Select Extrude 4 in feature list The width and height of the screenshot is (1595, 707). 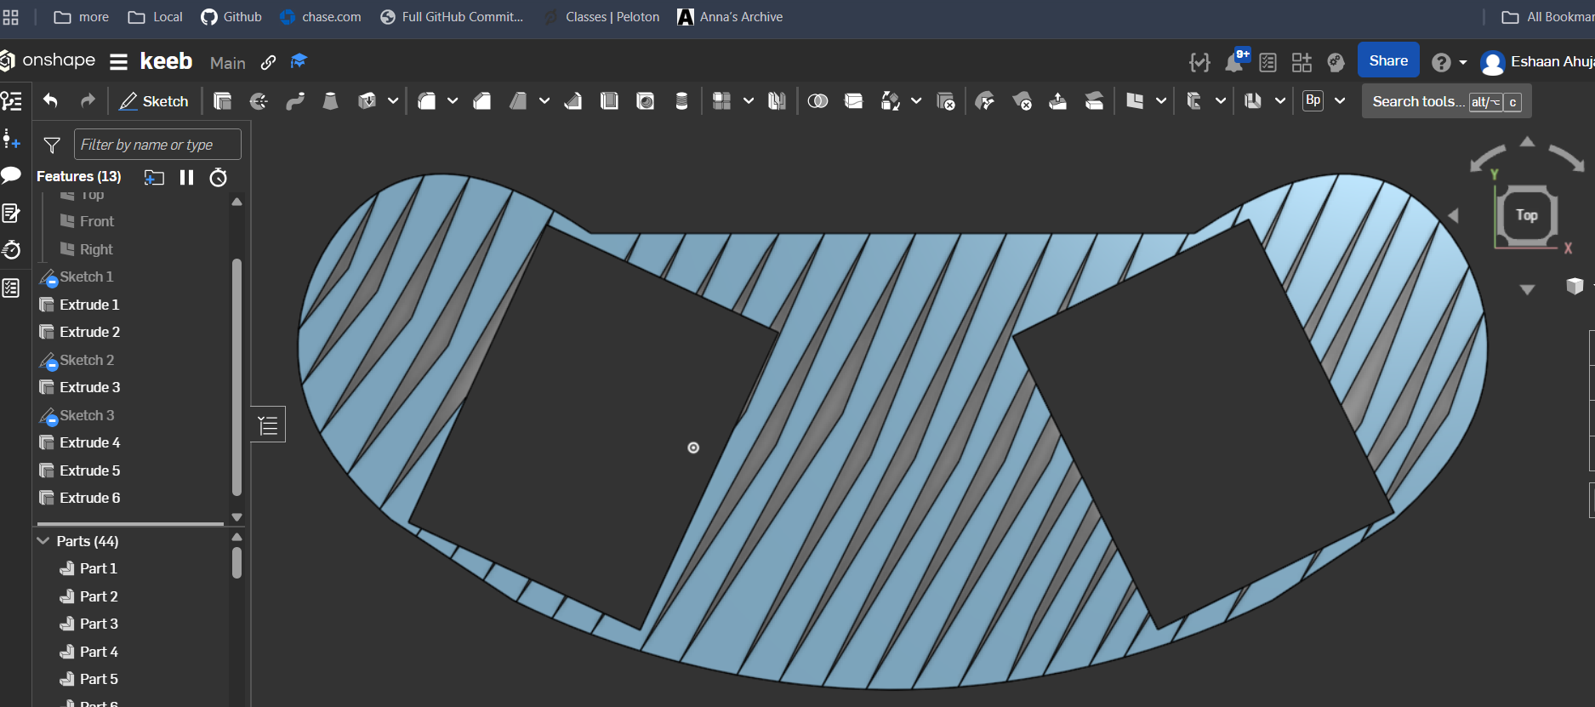(89, 442)
